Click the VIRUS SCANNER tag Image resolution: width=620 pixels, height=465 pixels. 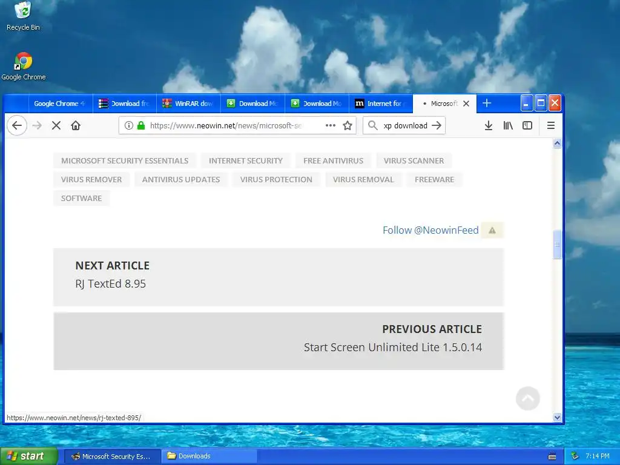(414, 161)
